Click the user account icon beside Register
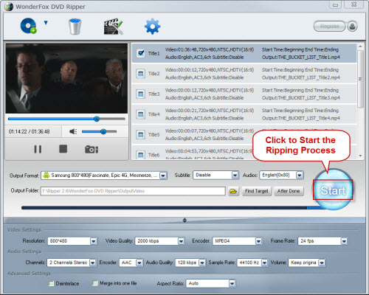 pos(352,26)
